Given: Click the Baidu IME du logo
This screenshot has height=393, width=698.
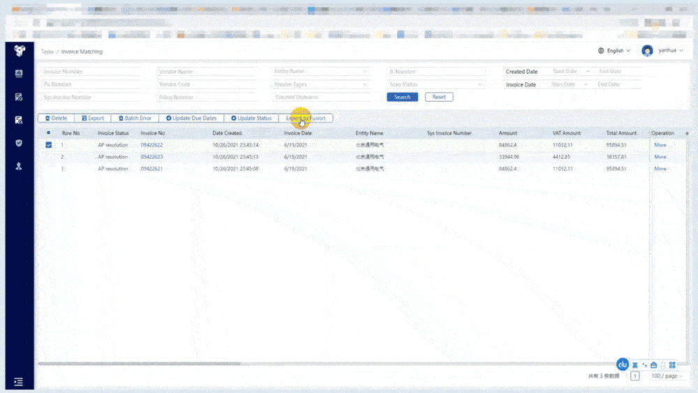Looking at the screenshot, I should point(623,364).
